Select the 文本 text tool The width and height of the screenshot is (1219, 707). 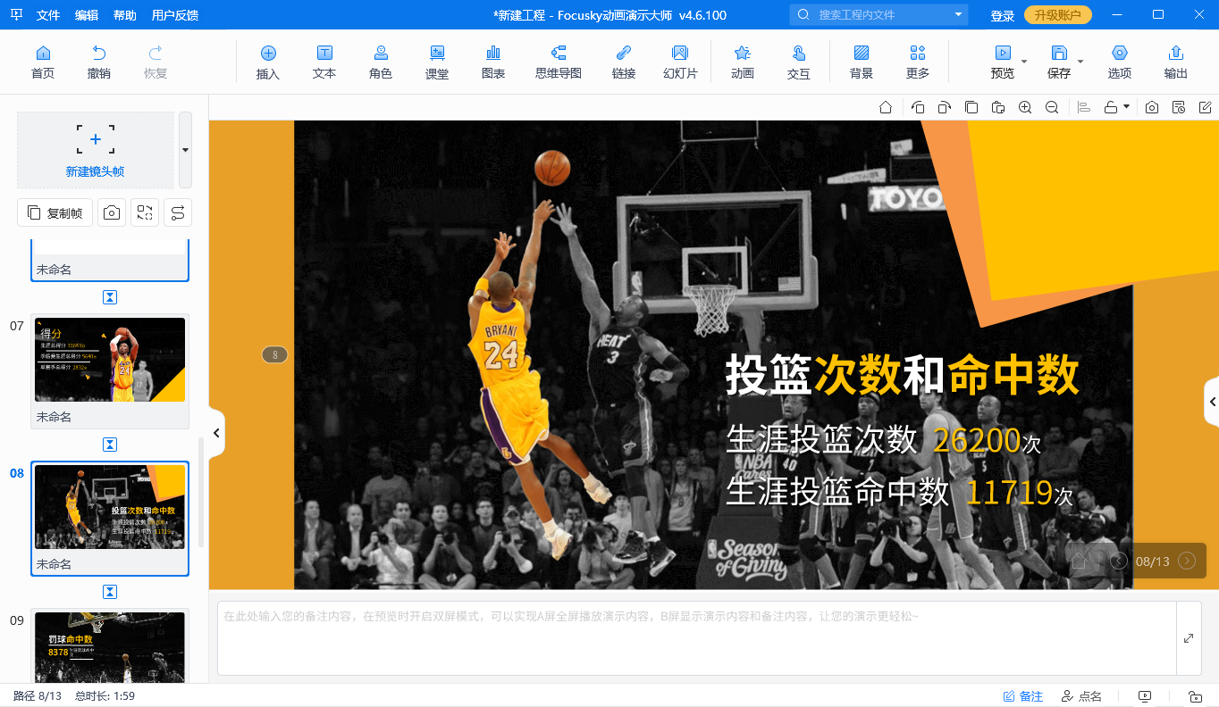[324, 62]
